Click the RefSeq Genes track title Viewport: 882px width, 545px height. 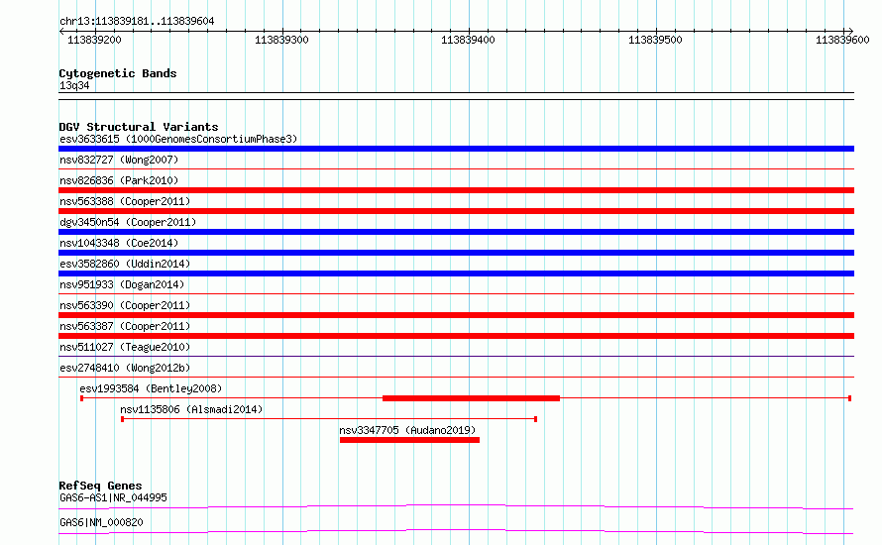101,486
